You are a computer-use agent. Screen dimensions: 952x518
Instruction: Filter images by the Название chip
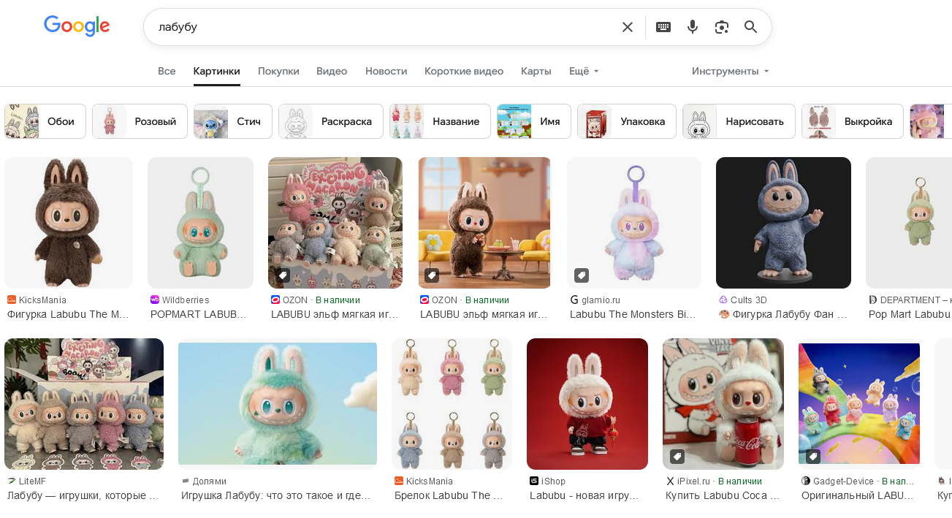[440, 121]
